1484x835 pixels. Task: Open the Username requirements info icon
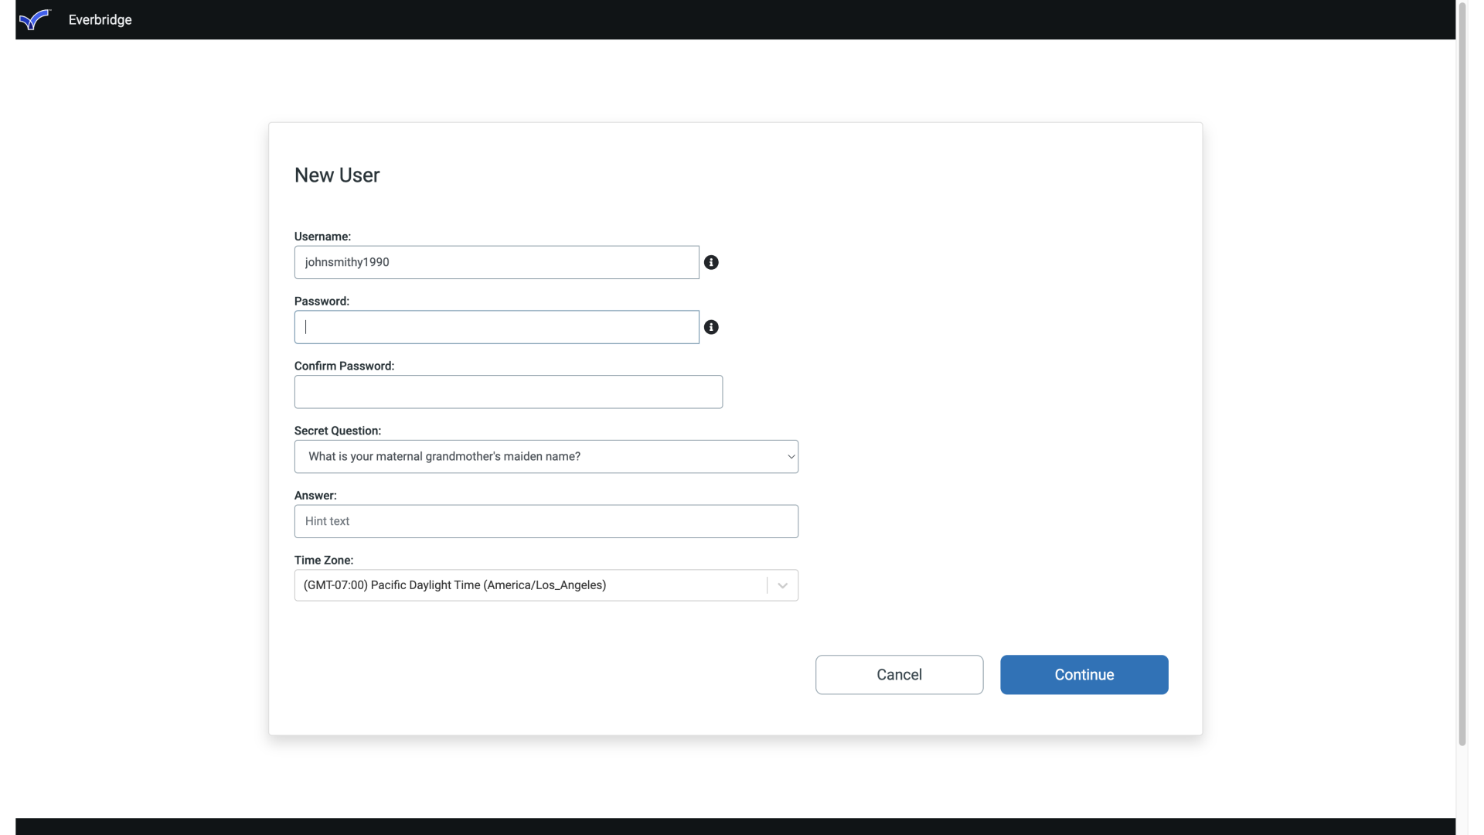point(711,262)
